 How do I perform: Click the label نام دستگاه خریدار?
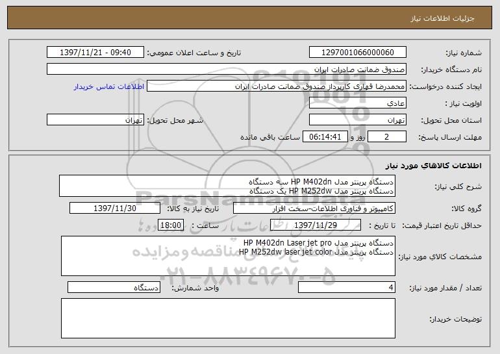tap(451, 70)
